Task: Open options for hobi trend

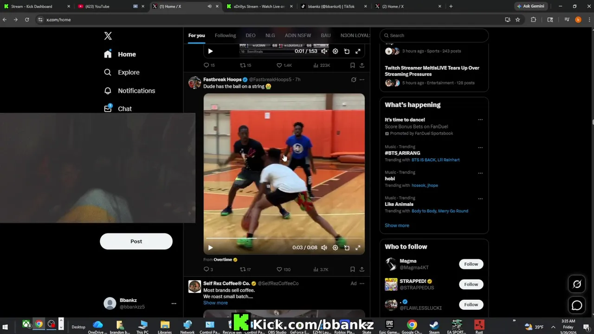Action: (480, 173)
